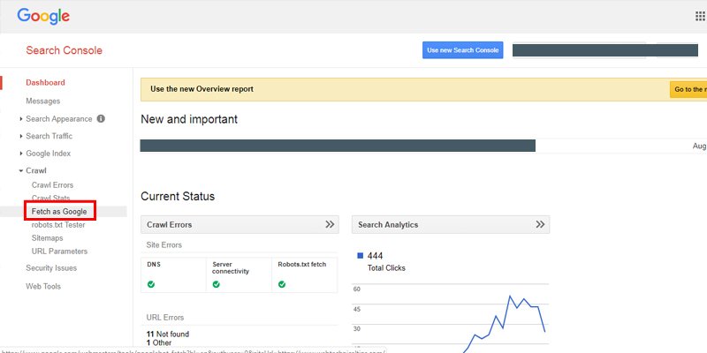Click the Google logo
Image resolution: width=707 pixels, height=353 pixels.
pos(43,17)
